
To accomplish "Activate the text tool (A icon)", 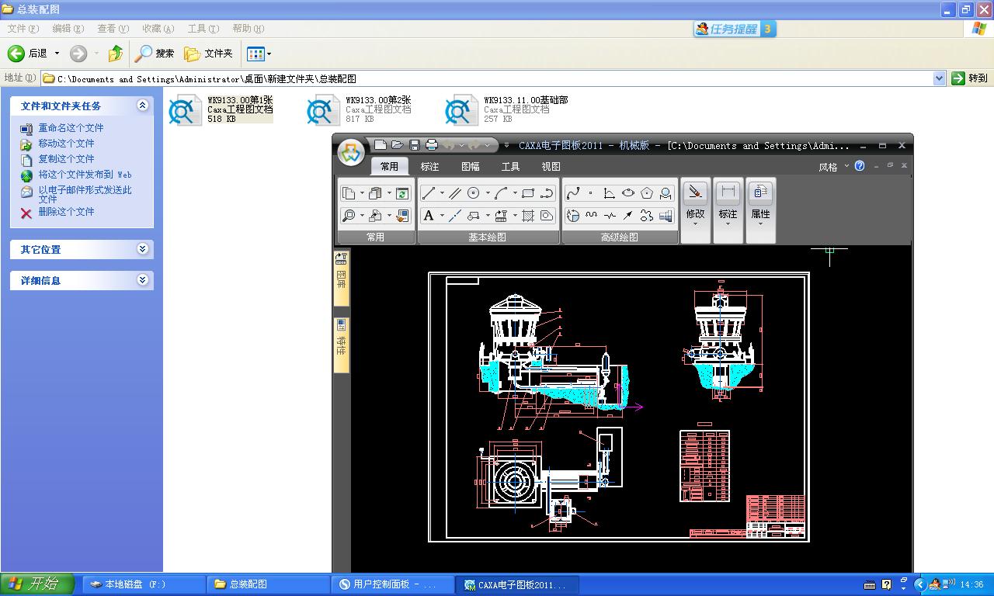I will point(428,216).
